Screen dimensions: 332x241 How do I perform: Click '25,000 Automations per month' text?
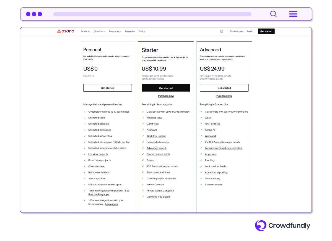click(222, 142)
